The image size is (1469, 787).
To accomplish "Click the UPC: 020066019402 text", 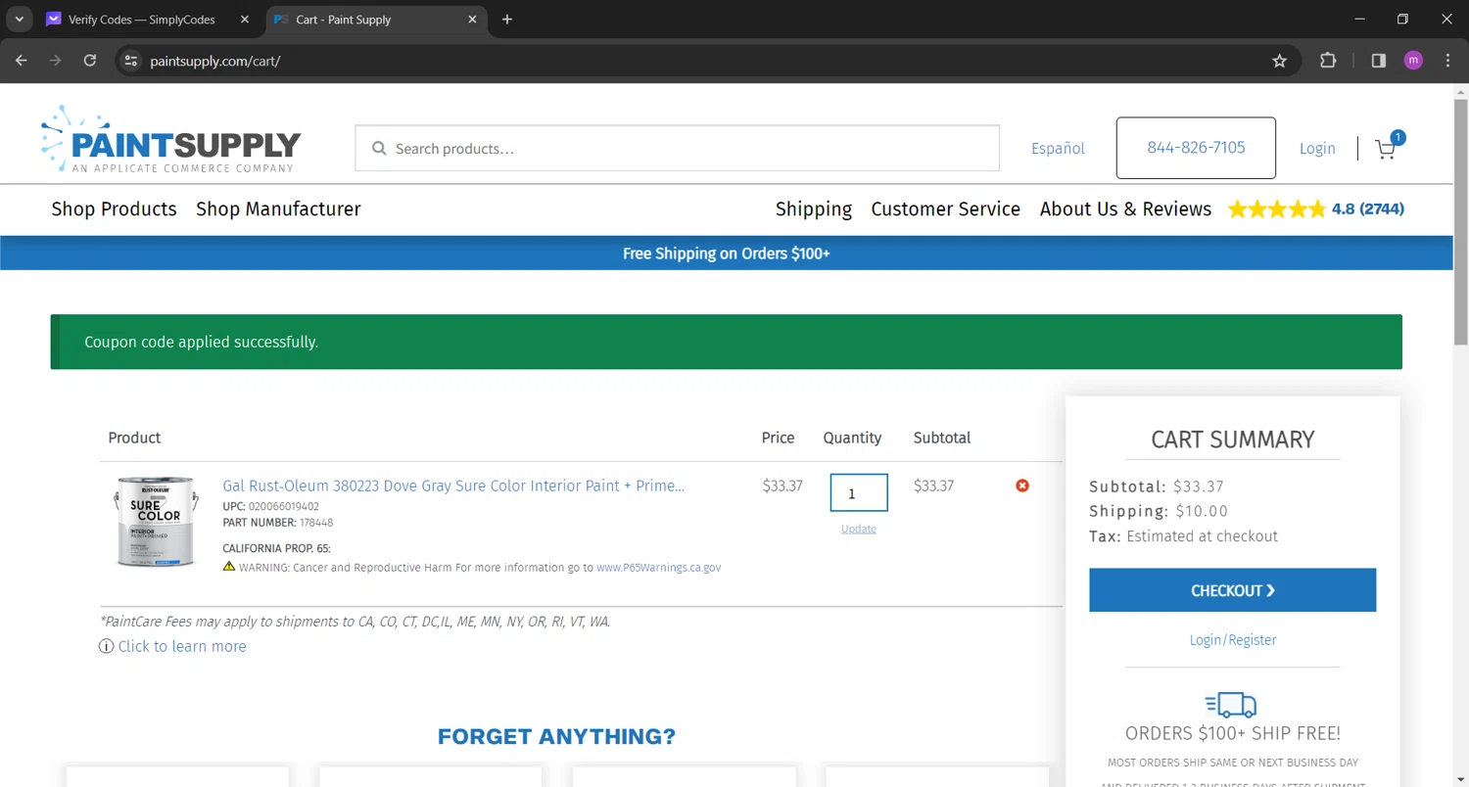I will tap(270, 507).
